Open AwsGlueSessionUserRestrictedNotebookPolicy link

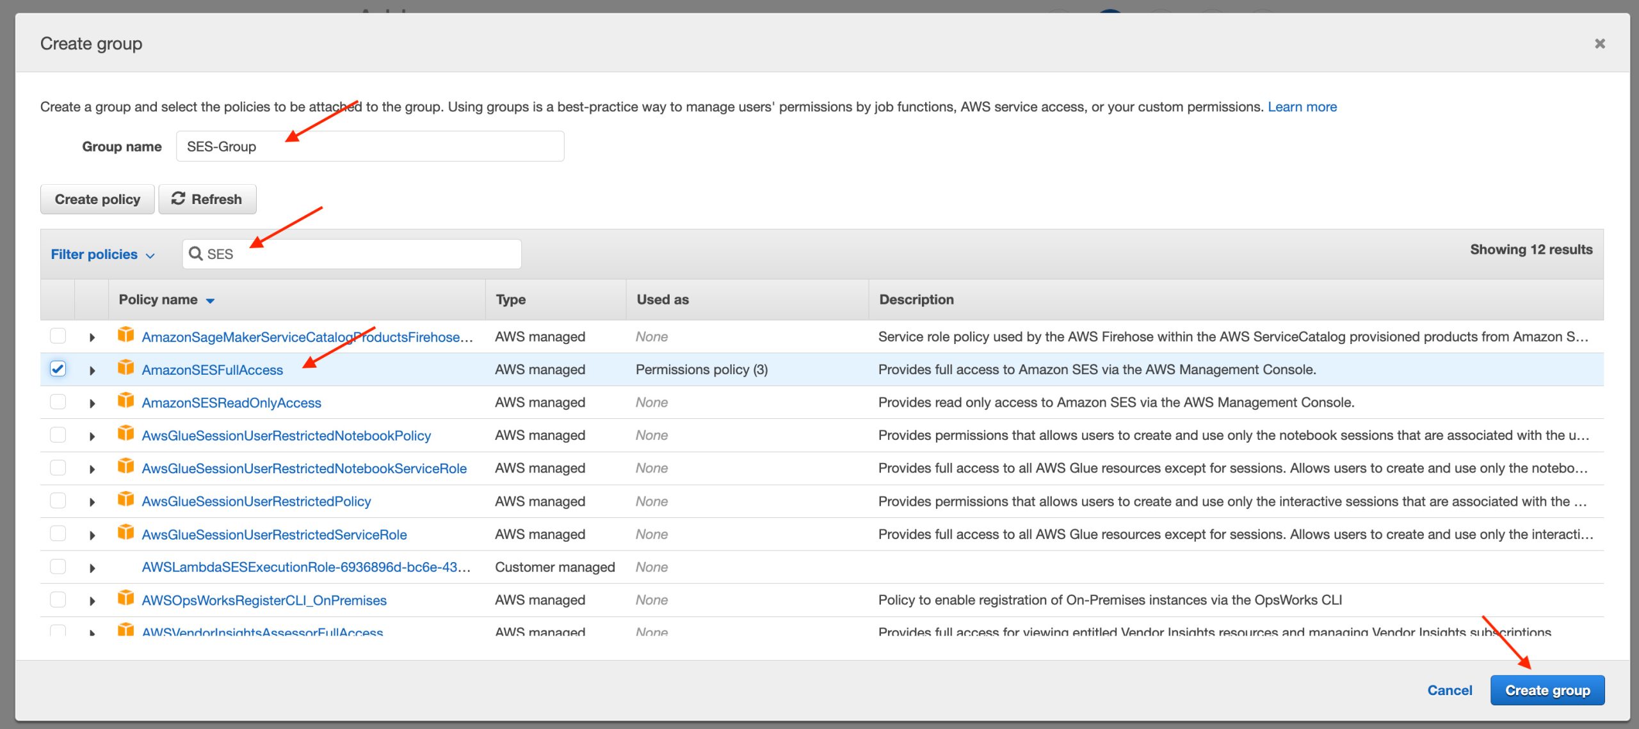(x=286, y=435)
